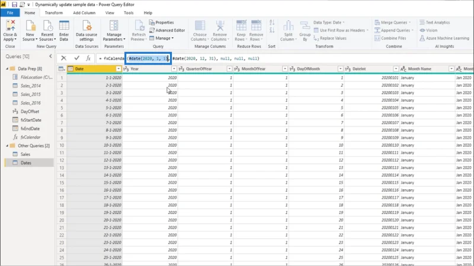Image resolution: width=474 pixels, height=266 pixels.
Task: Switch to the Tools tab
Action: pos(129,12)
